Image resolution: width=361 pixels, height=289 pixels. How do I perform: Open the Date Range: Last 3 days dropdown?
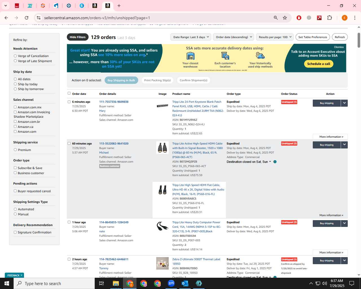[x=191, y=37]
